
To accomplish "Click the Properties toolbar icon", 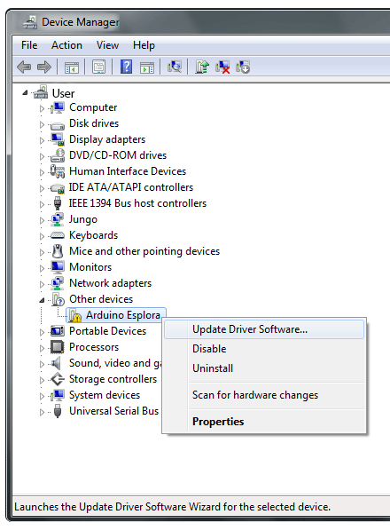I will coord(98,67).
